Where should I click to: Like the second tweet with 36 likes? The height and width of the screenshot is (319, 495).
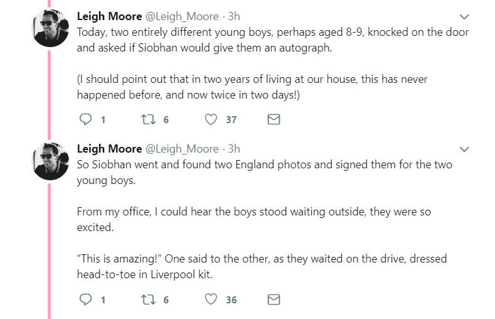click(211, 300)
